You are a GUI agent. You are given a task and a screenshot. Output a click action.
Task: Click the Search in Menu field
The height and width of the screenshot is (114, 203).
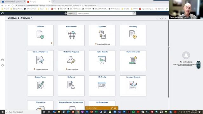click(105, 13)
